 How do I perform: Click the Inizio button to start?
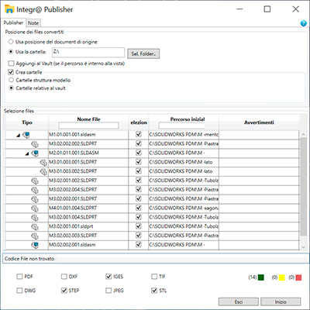[281, 301]
